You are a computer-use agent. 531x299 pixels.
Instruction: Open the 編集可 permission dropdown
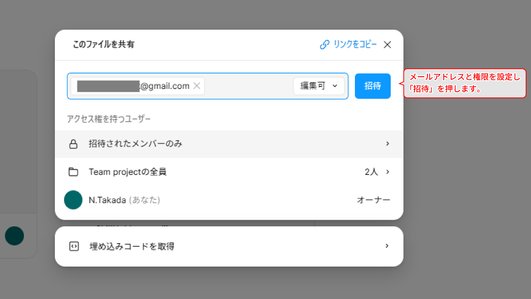pos(319,86)
